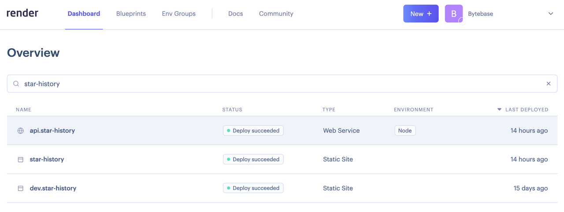Click the Node environment badge
The width and height of the screenshot is (564, 212).
pyautogui.click(x=404, y=131)
